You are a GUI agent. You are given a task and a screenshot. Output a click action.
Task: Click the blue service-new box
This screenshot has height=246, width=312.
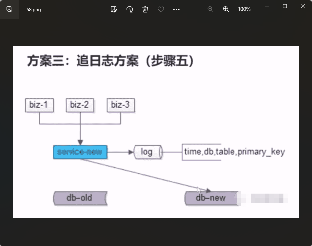80,152
